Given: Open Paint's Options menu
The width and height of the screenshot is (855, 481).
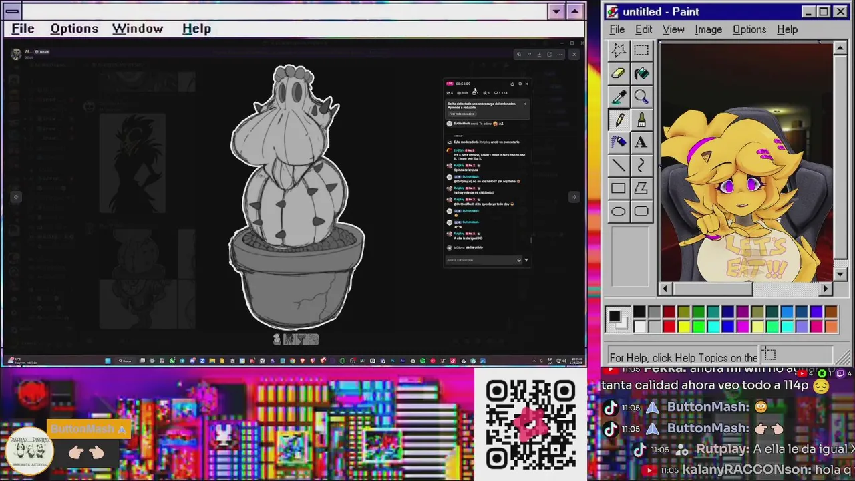Looking at the screenshot, I should pyautogui.click(x=749, y=29).
